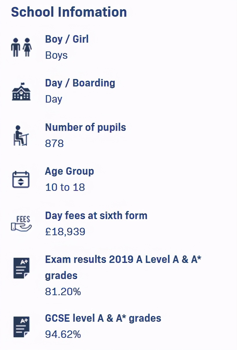237x350 pixels.
Task: Click the 10 to 18 value
Action: click(x=65, y=187)
